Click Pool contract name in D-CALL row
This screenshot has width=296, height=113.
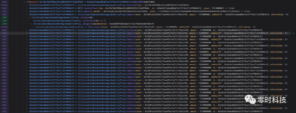[x=90, y=27]
